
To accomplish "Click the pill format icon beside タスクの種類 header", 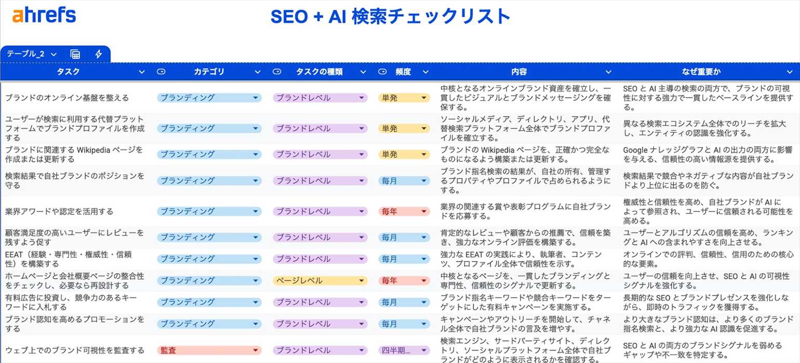I will click(278, 72).
